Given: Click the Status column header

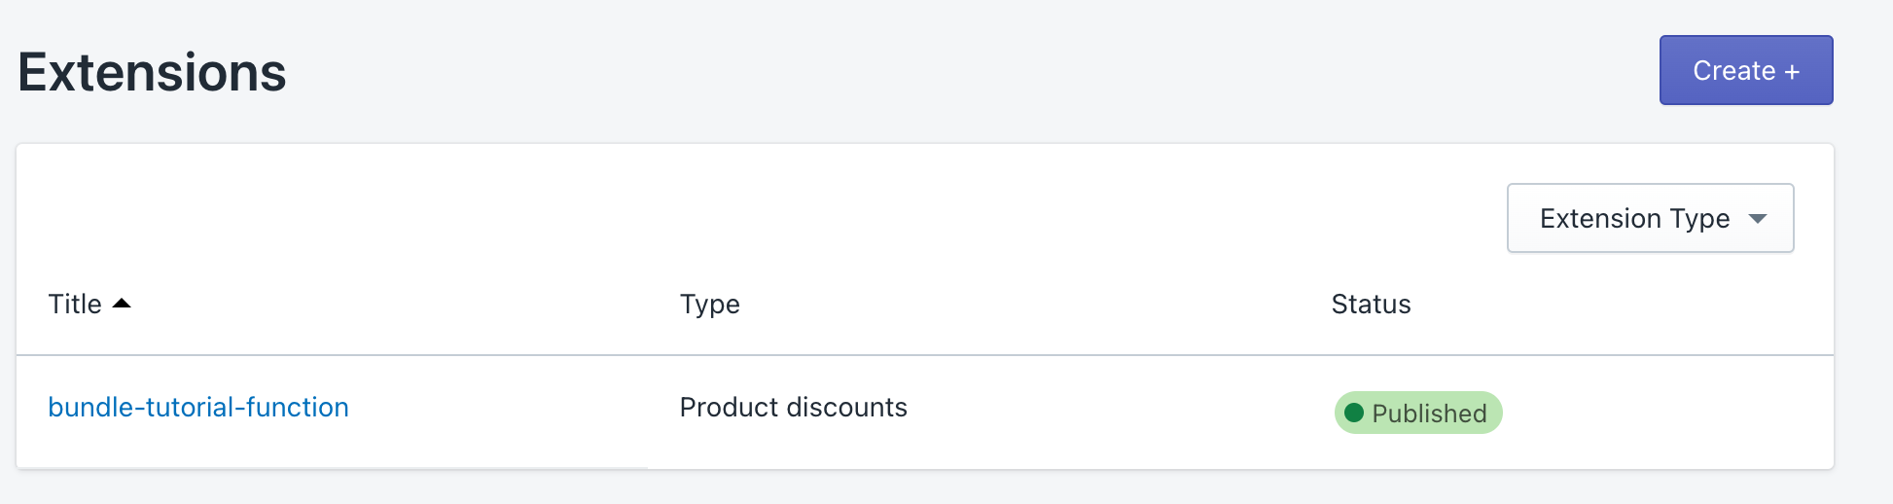Looking at the screenshot, I should click(x=1371, y=305).
